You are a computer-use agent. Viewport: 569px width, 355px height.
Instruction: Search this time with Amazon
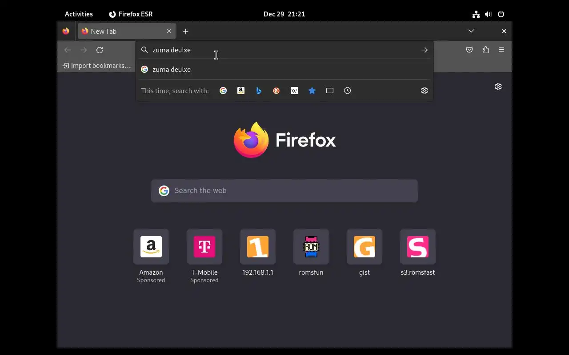pos(241,91)
